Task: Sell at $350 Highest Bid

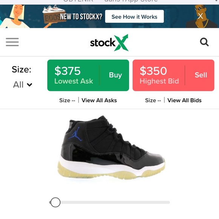Action: (173, 75)
